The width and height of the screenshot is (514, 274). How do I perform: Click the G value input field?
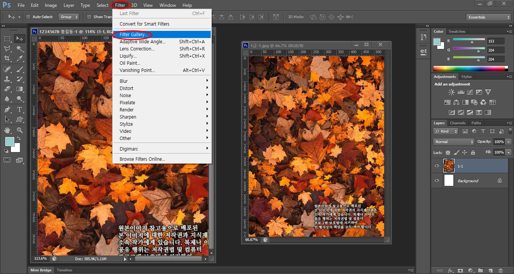click(x=496, y=50)
